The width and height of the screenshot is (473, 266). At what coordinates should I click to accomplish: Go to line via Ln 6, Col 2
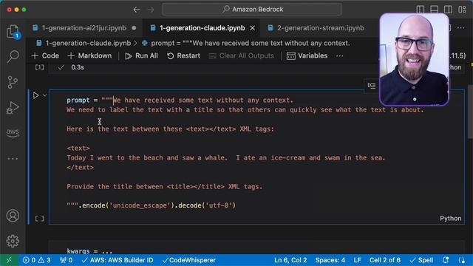290,260
